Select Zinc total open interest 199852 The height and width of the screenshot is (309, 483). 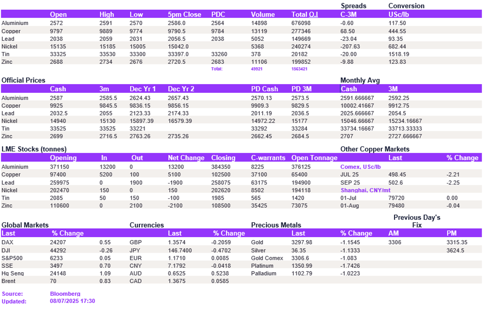(301, 62)
